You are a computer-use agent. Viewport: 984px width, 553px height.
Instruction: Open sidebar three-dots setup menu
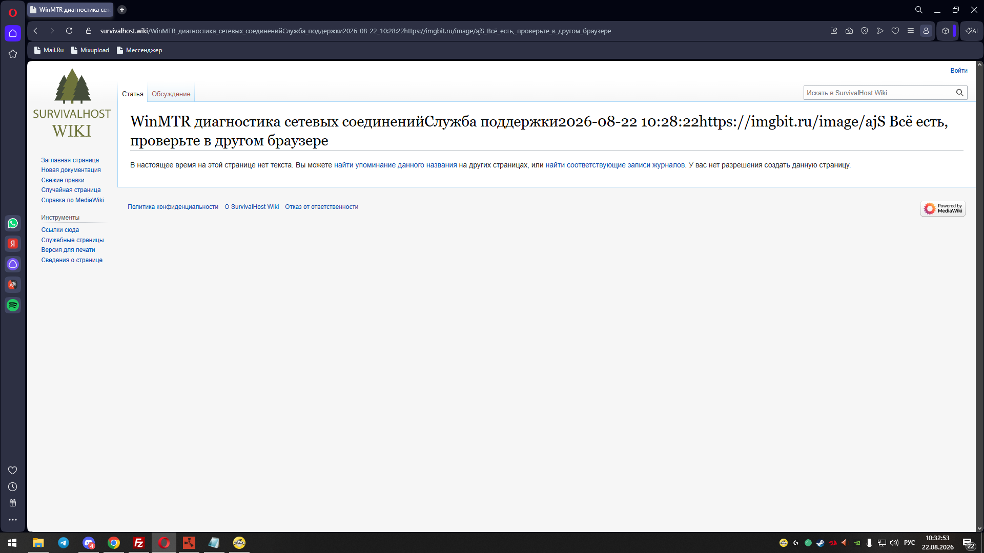13,520
